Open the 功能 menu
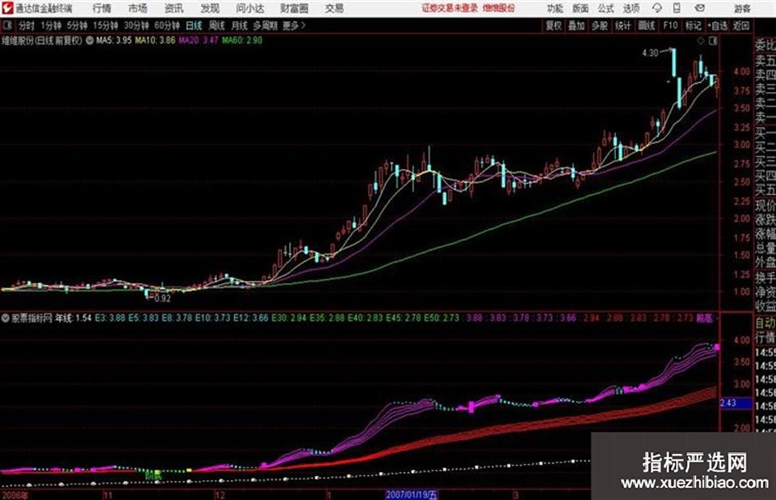The height and width of the screenshot is (500, 776). [555, 8]
